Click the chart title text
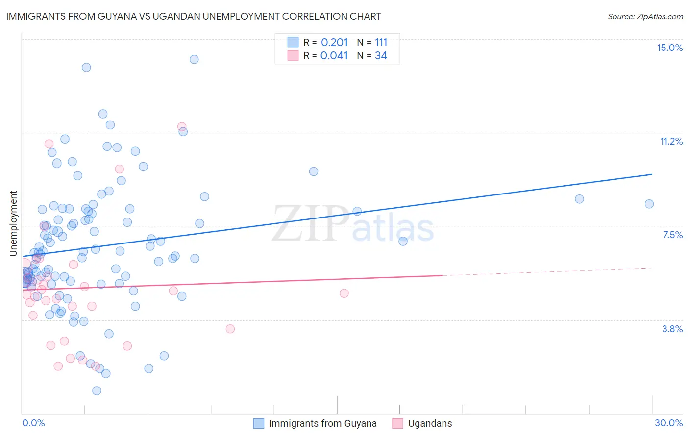The width and height of the screenshot is (689, 437). [x=194, y=16]
